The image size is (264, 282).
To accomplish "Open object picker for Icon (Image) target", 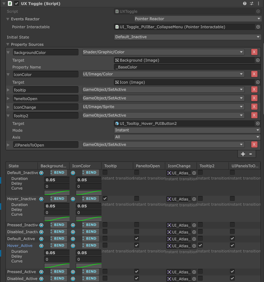I will point(258,82).
